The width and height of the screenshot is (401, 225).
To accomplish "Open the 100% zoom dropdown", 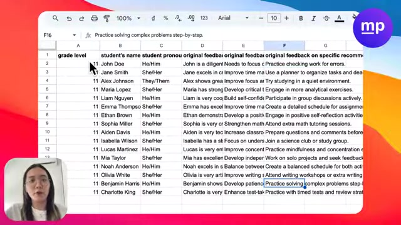I will [x=128, y=18].
